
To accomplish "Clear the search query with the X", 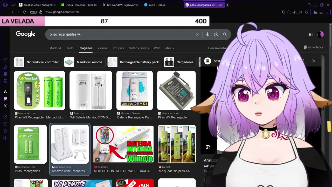I will (197, 34).
